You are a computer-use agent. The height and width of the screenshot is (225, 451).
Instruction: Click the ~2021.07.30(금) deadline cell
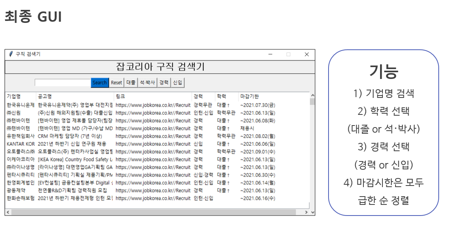click(x=258, y=105)
